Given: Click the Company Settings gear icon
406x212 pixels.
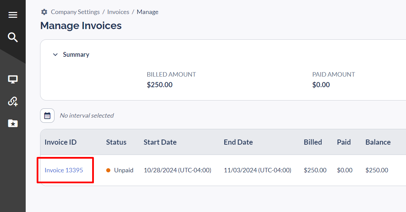Looking at the screenshot, I should 44,12.
